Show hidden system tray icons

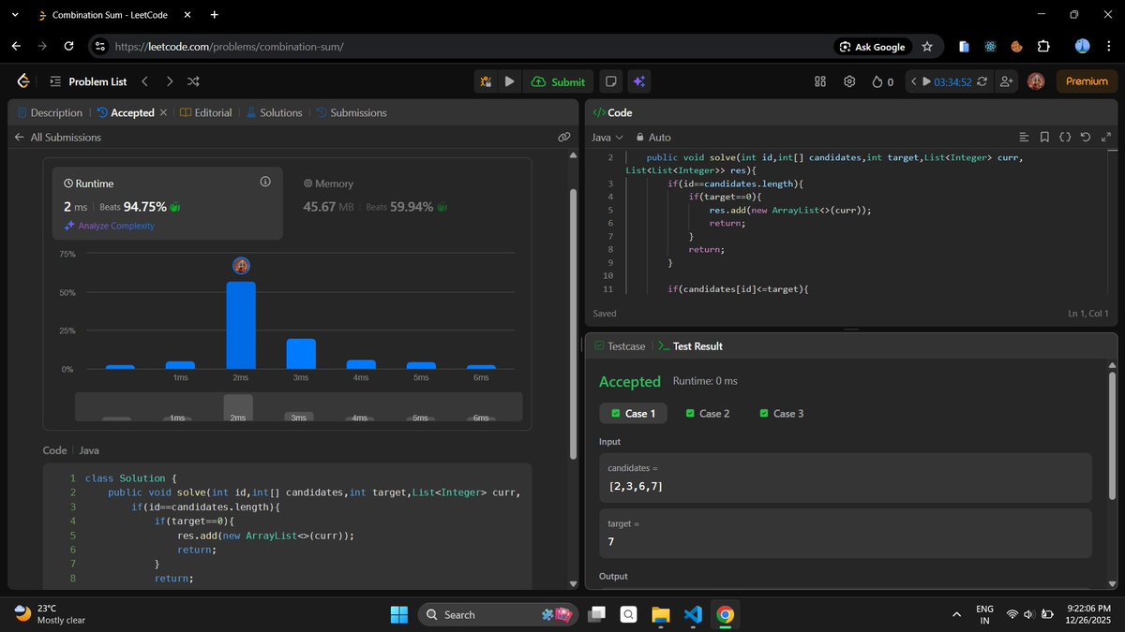point(956,614)
